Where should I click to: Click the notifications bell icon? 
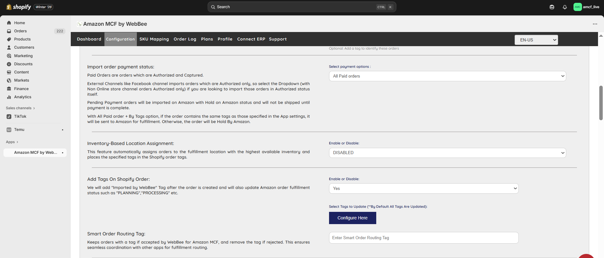(565, 7)
